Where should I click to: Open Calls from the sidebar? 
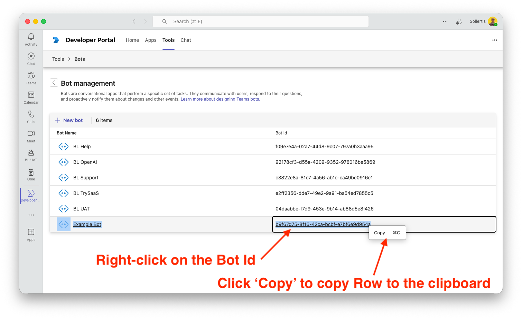[x=31, y=117]
